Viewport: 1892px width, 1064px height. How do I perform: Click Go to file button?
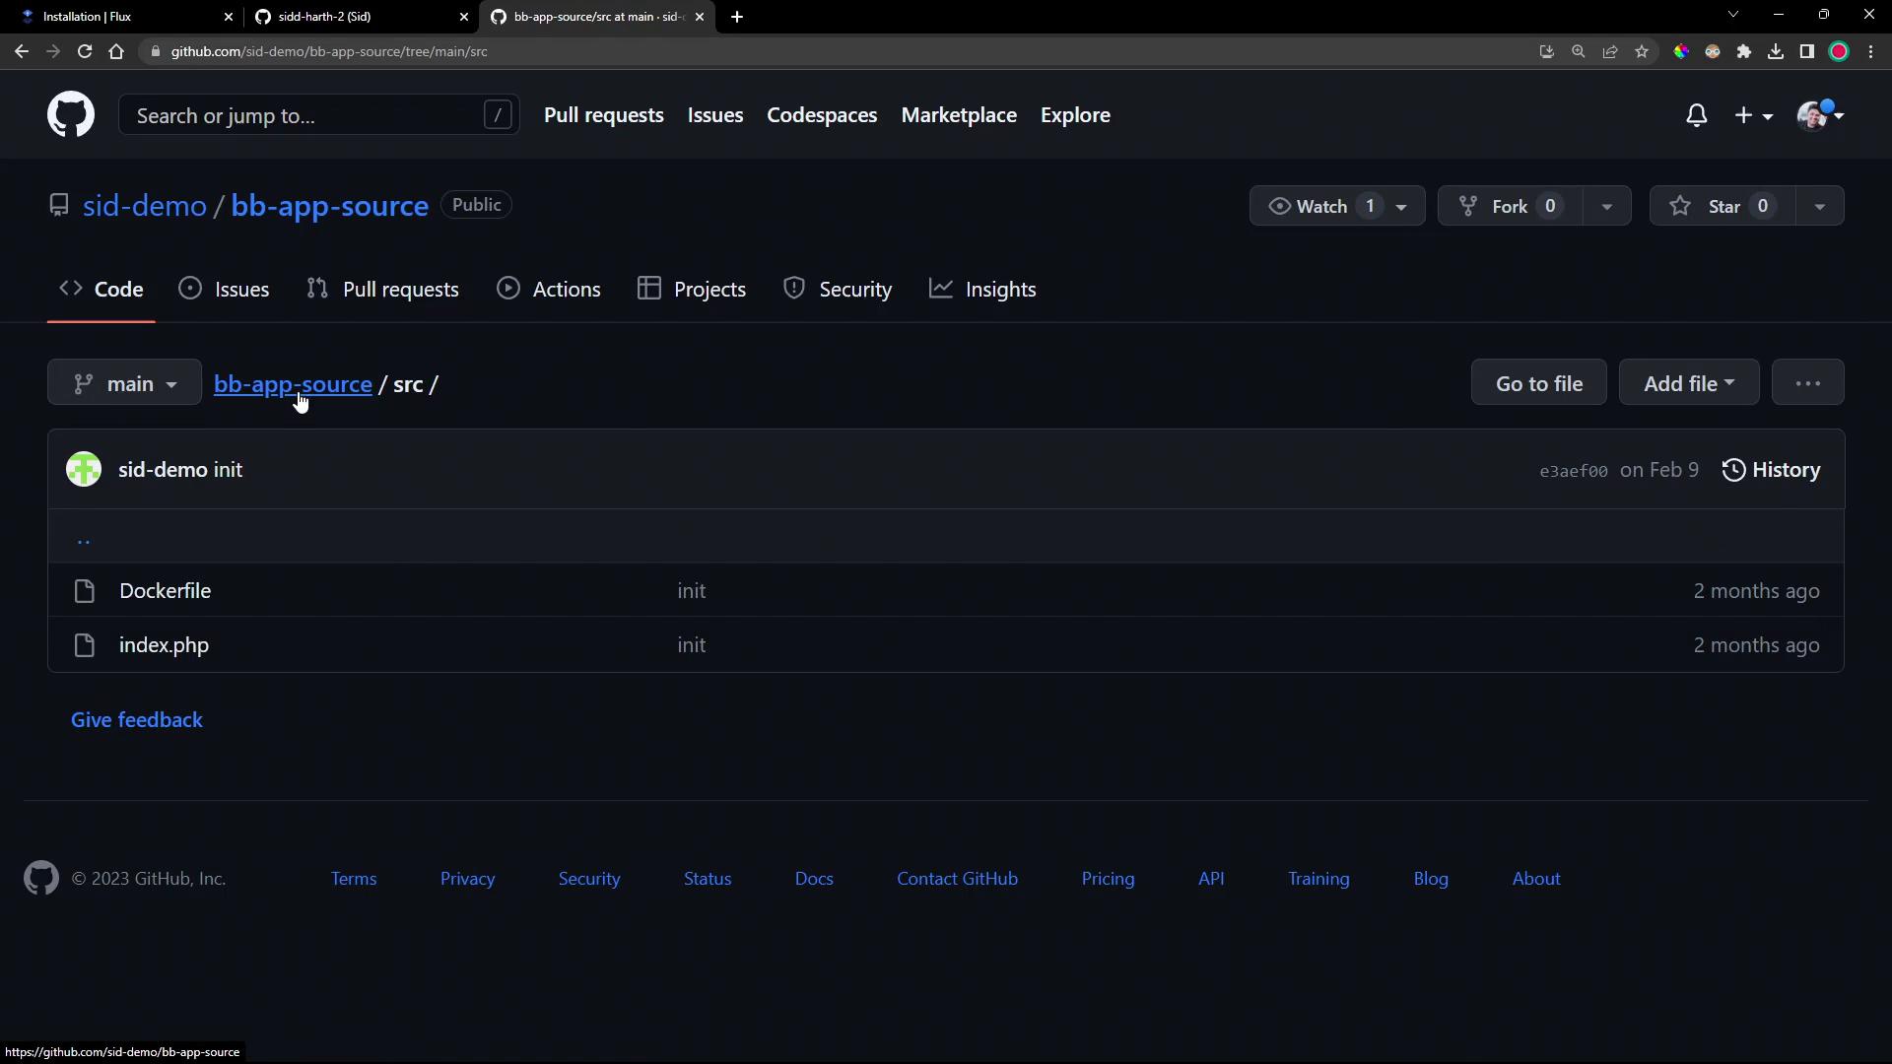coord(1538,383)
